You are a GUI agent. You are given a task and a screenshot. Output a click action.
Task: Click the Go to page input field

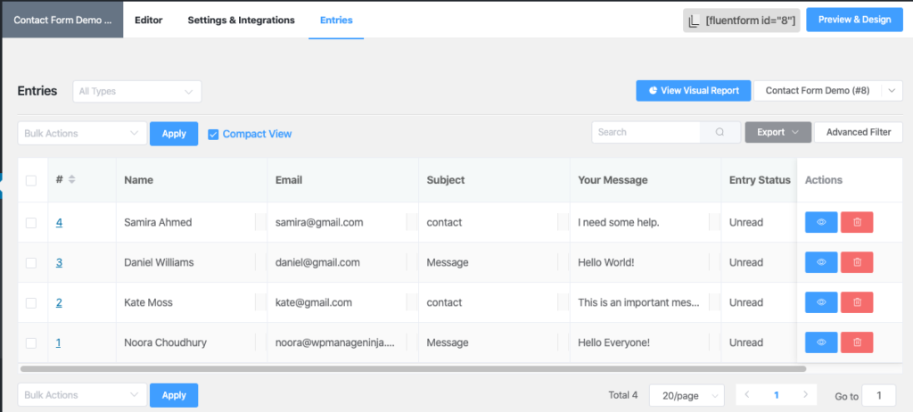879,396
